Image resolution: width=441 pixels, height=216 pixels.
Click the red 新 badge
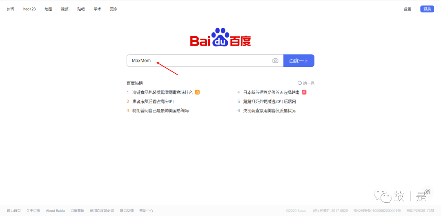304,92
